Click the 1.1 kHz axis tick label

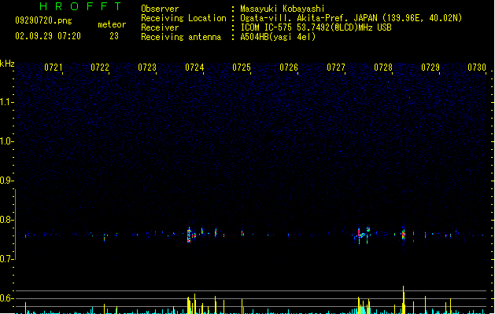[6, 102]
